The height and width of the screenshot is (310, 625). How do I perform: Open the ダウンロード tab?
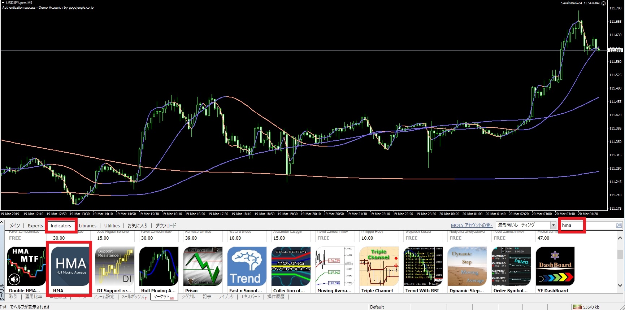[x=166, y=226]
